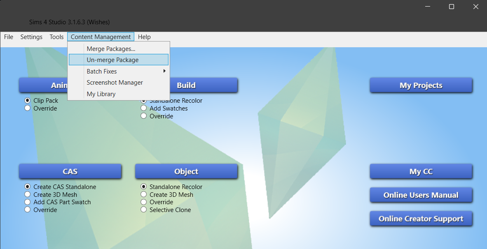
Task: Open Screenshot Manager from the menu
Action: click(119, 82)
